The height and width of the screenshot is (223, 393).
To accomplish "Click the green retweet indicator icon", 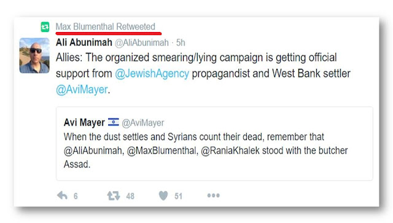I will pyautogui.click(x=45, y=27).
